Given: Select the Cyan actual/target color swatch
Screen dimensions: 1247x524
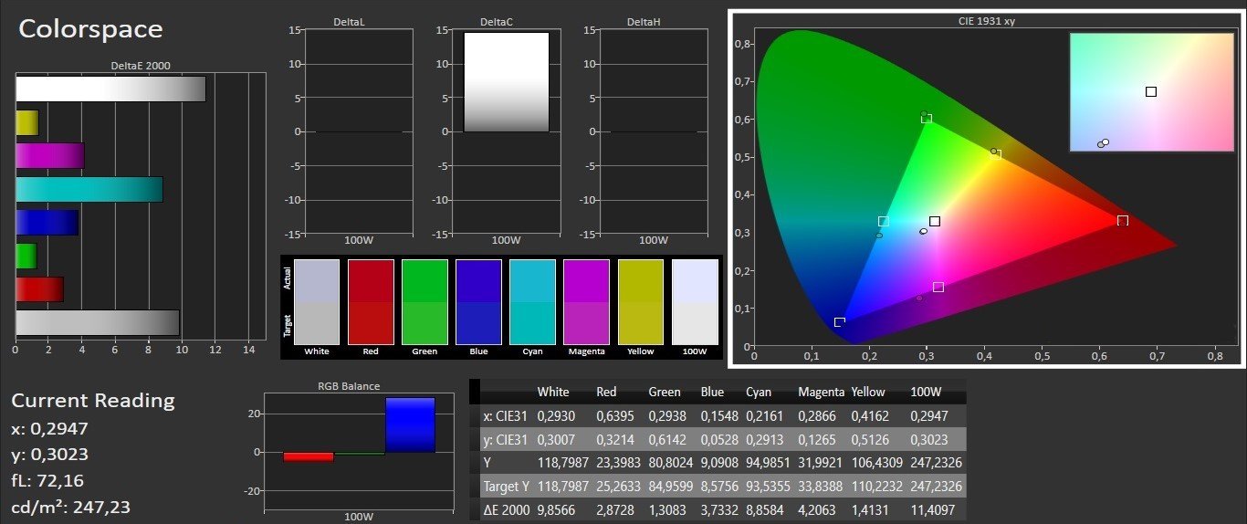Looking at the screenshot, I should (532, 302).
